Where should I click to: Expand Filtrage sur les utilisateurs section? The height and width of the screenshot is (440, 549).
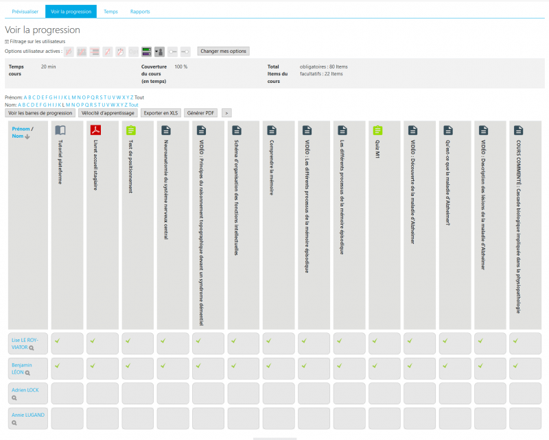click(7, 42)
